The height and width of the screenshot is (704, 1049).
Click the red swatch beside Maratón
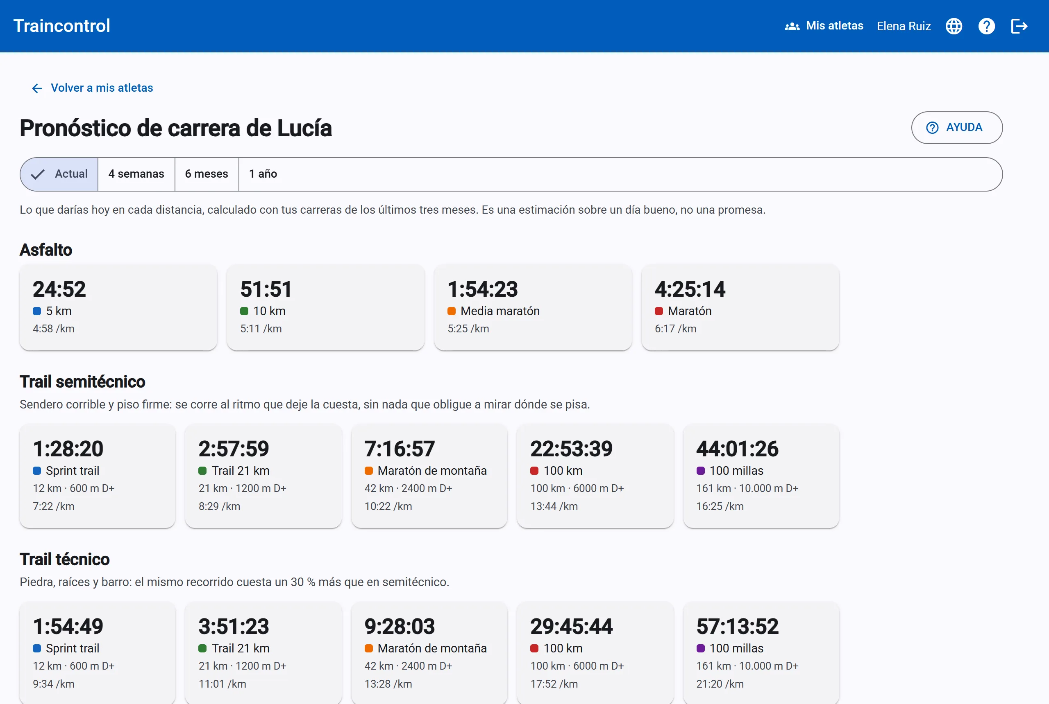[x=658, y=311]
